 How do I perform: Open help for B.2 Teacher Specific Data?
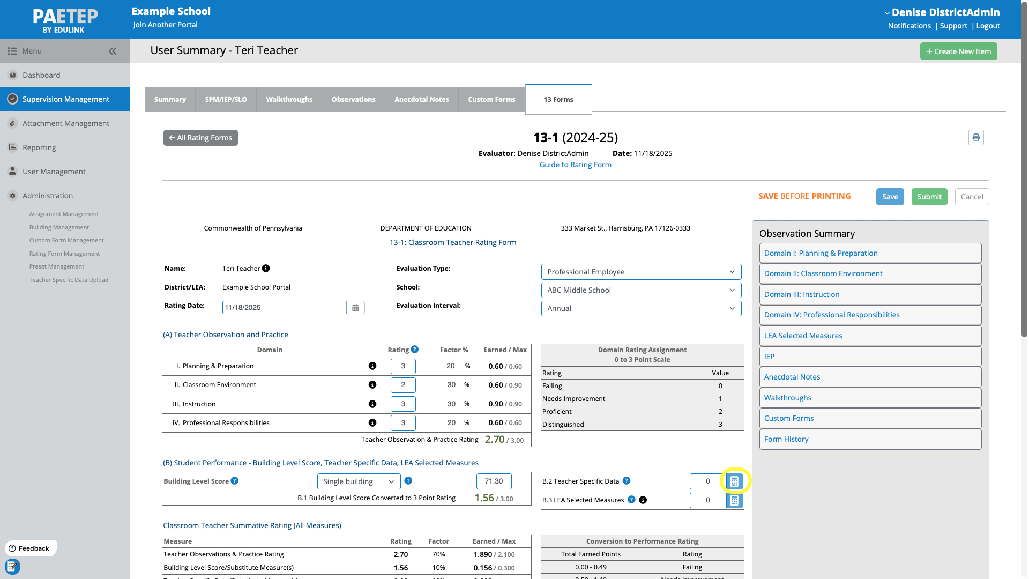[627, 481]
